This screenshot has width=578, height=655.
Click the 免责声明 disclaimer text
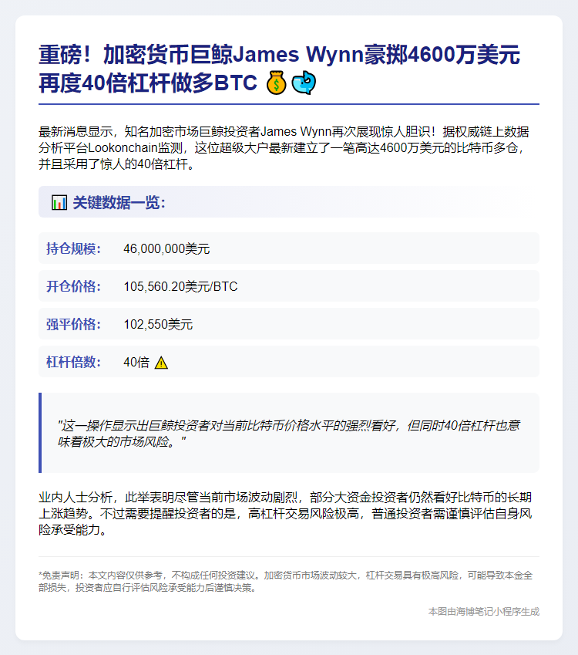[285, 582]
